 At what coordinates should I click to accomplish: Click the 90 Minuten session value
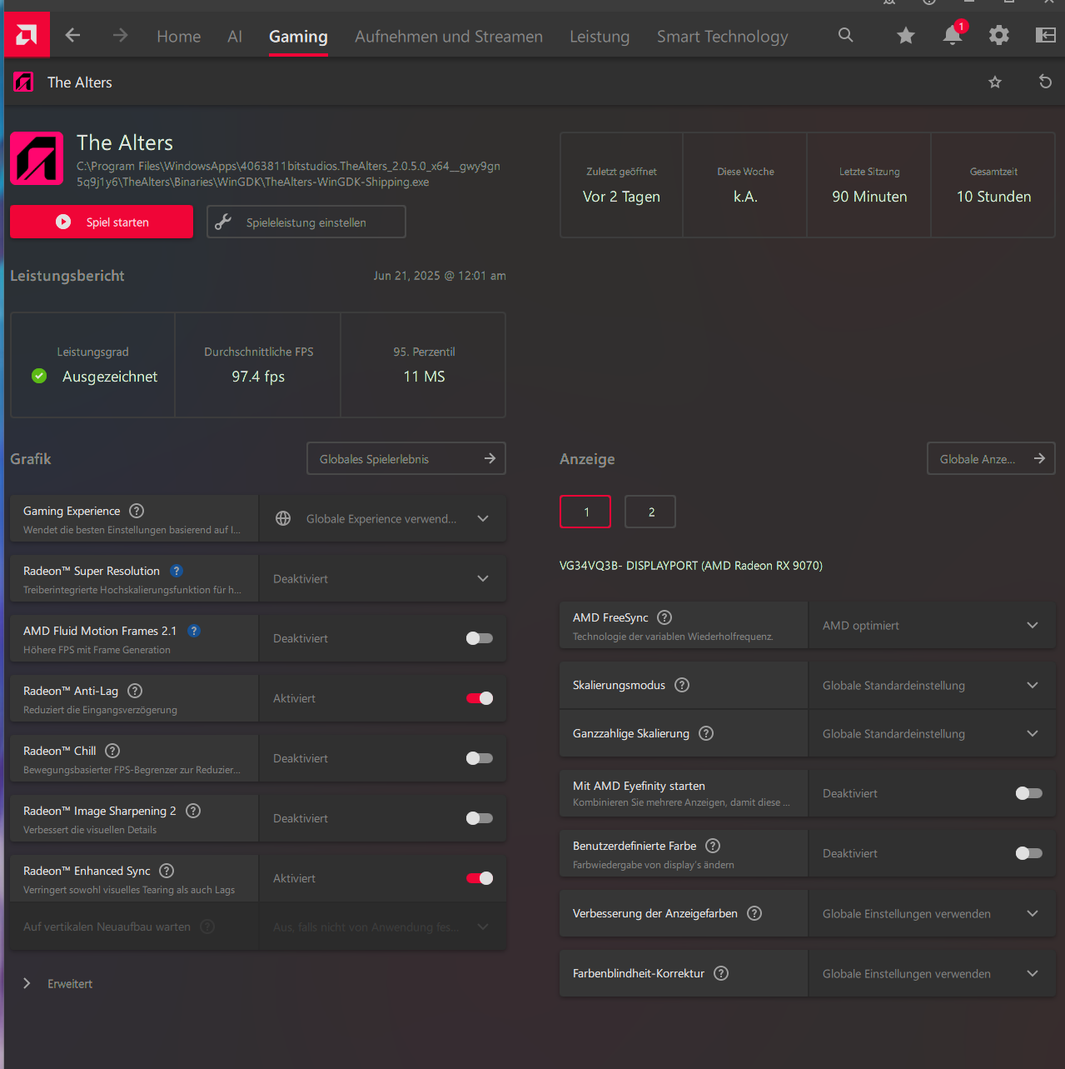869,197
